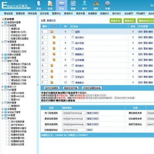The height and width of the screenshot is (154, 154).
Task: Collapse the TAGS管理 tree node
Action: click(3, 90)
